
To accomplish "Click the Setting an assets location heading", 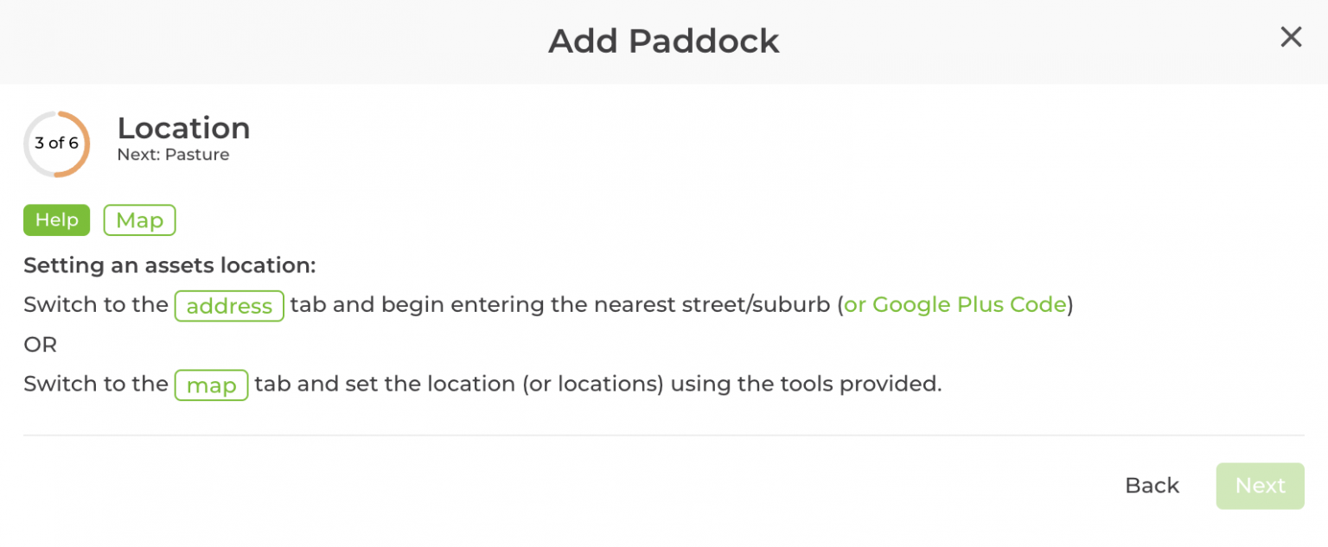I will tap(169, 265).
